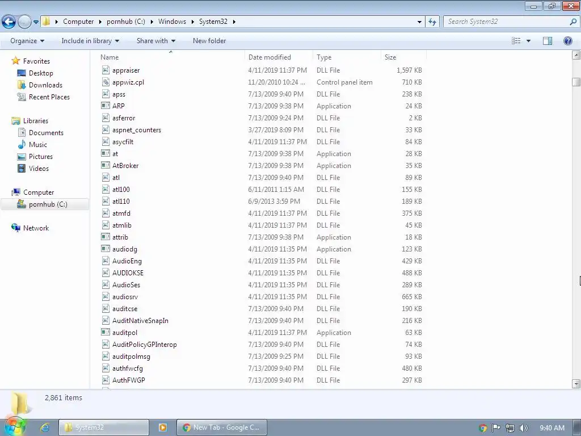
Task: Select Favorites in navigation pane
Action: coord(36,61)
